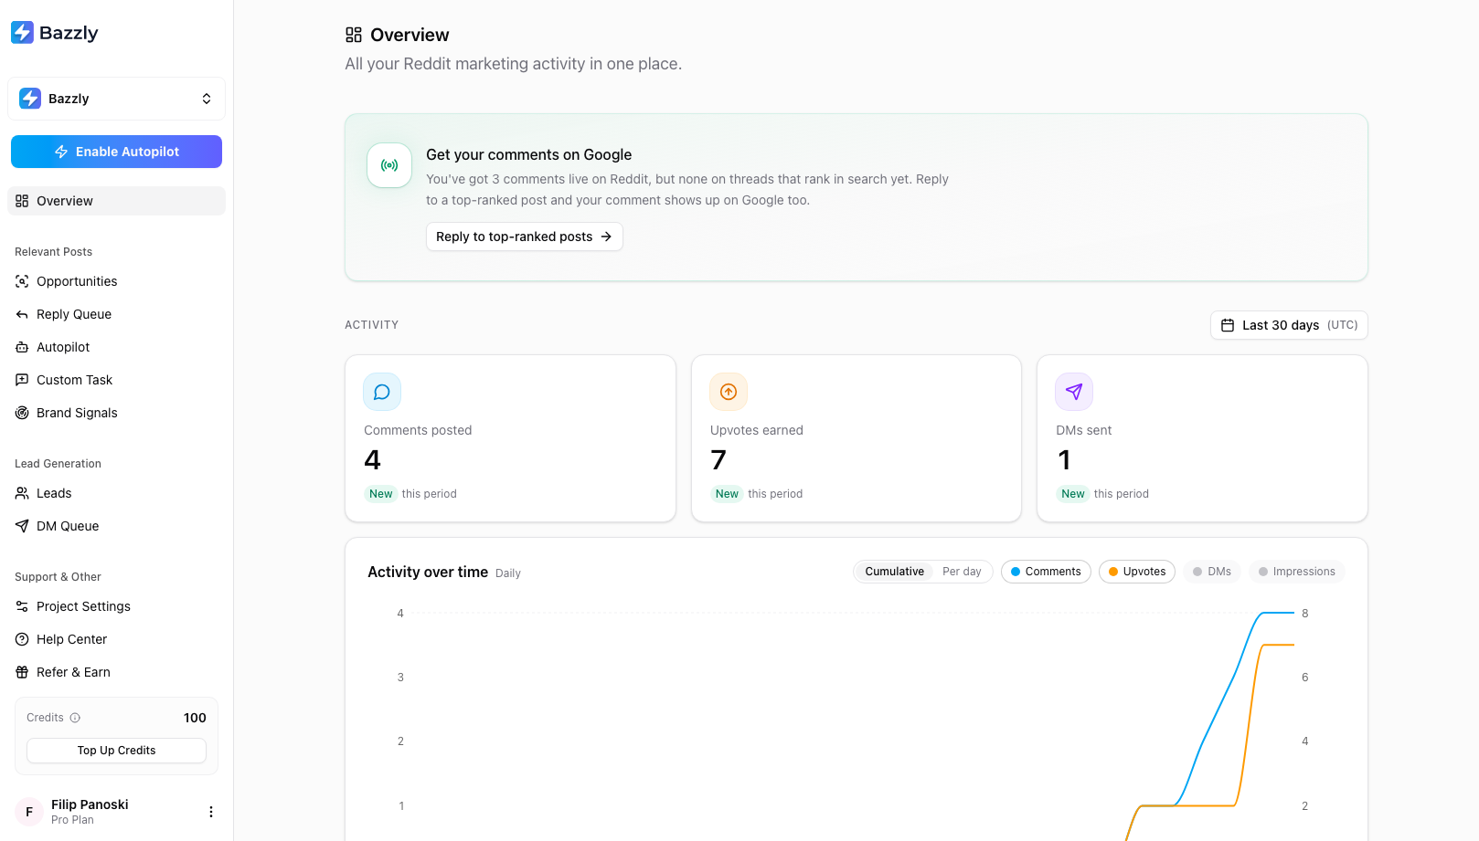This screenshot has width=1479, height=841.
Task: Click the Brand Signals target icon
Action: 22,413
